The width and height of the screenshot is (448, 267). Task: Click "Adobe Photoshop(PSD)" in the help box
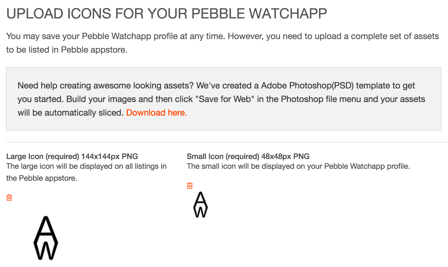click(x=307, y=85)
